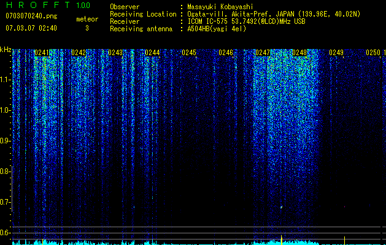This screenshot has height=245, width=386.
Task: Click the meteor count value 3
Action: 87,28
